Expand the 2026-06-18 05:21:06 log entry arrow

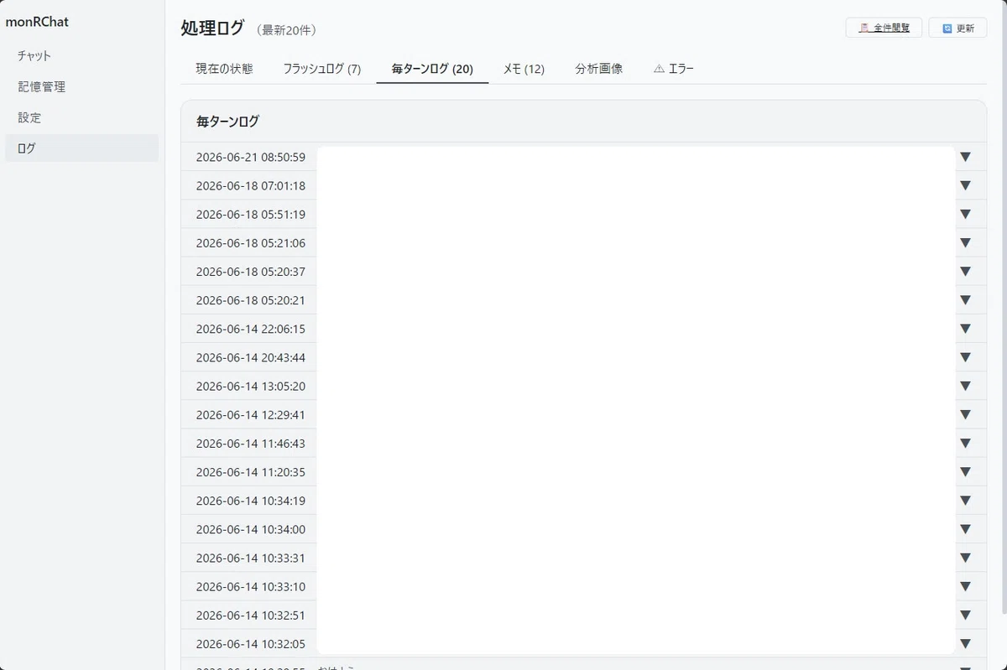965,242
